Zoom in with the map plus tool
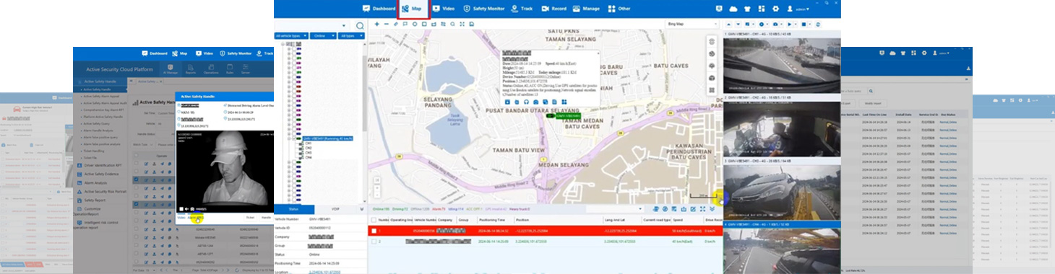 click(x=376, y=24)
